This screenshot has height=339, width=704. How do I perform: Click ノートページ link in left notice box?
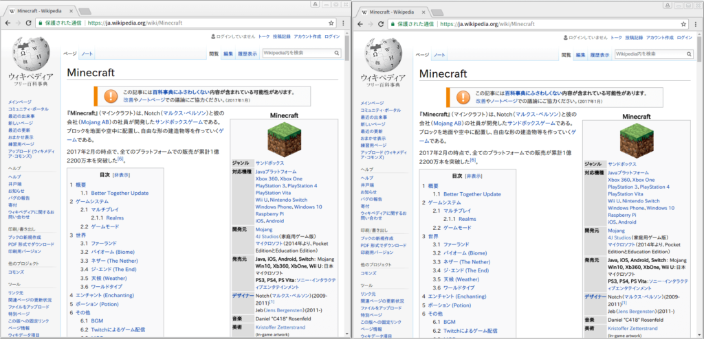[151, 100]
